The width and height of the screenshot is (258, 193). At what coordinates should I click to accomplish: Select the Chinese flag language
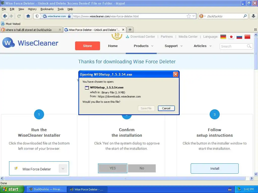pyautogui.click(x=247, y=37)
